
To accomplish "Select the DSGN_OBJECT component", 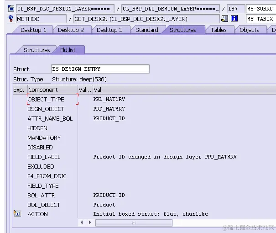I will coord(46,109).
